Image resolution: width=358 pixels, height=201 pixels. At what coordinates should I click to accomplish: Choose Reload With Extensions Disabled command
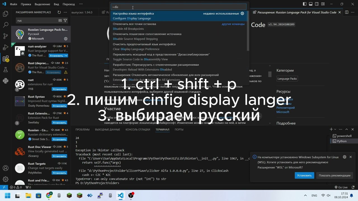(x=178, y=67)
